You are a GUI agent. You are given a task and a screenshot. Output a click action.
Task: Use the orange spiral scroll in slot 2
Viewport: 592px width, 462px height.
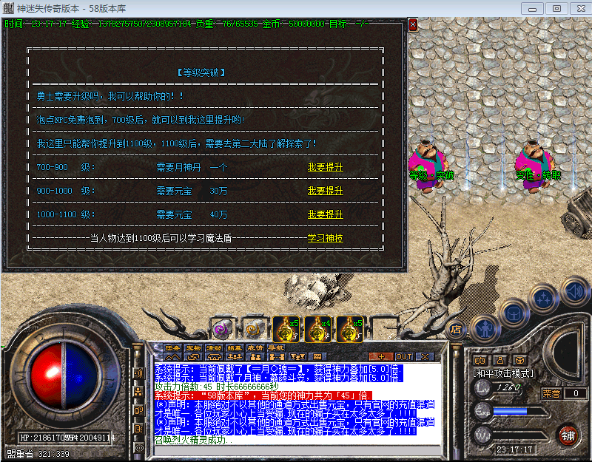click(255, 329)
